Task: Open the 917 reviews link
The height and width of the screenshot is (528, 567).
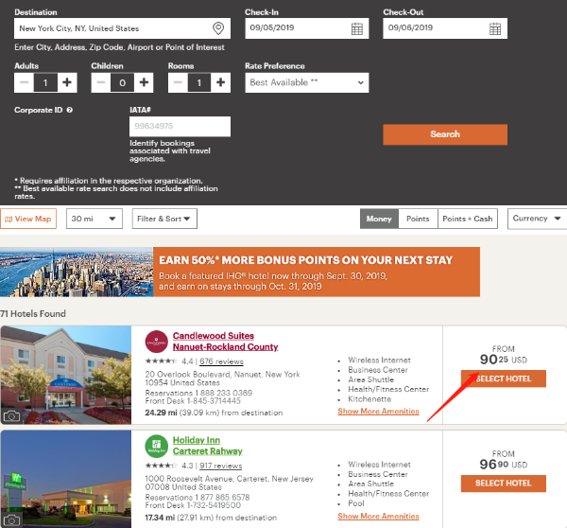Action: [x=220, y=466]
